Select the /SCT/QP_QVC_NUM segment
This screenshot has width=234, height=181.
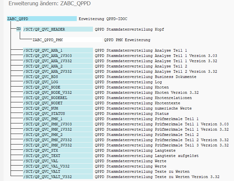coord(41,108)
